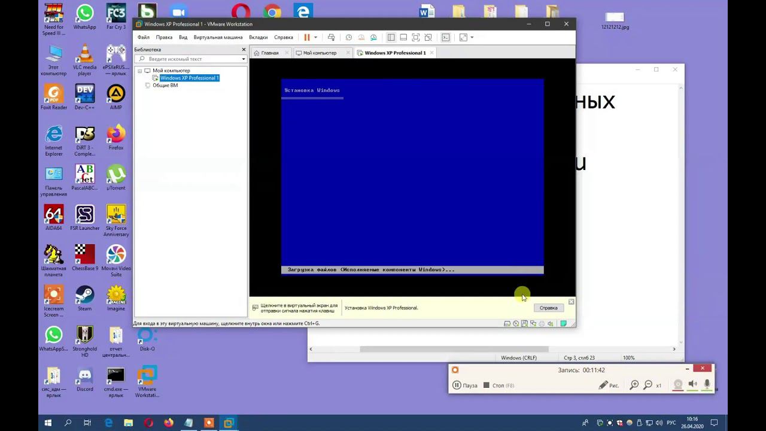The height and width of the screenshot is (431, 766).
Task: Open the Файл menu
Action: 144,37
